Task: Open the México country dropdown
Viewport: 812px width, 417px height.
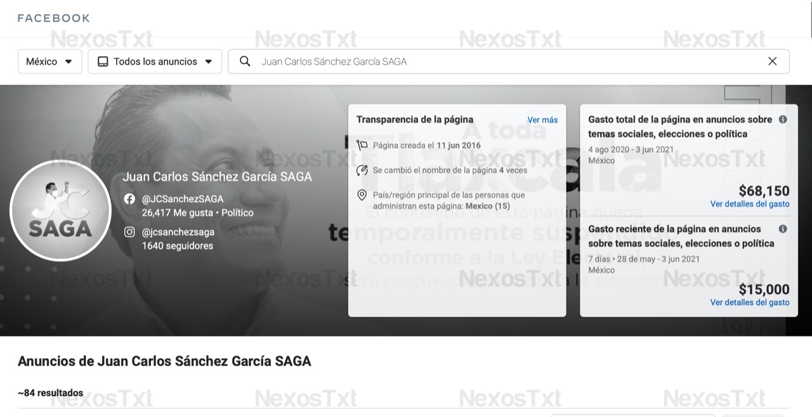Action: coord(49,61)
